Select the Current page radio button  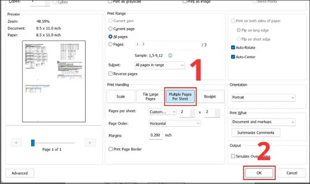(110, 29)
